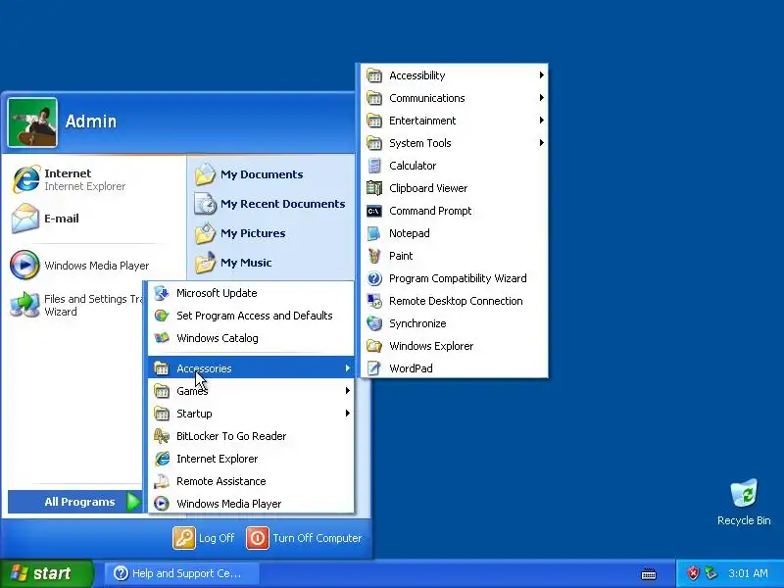Image resolution: width=784 pixels, height=588 pixels.
Task: Click the Admin user name text
Action: tap(90, 121)
